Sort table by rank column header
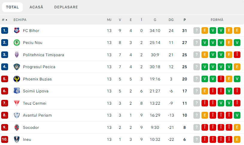The height and width of the screenshot is (145, 244). [x=4, y=20]
